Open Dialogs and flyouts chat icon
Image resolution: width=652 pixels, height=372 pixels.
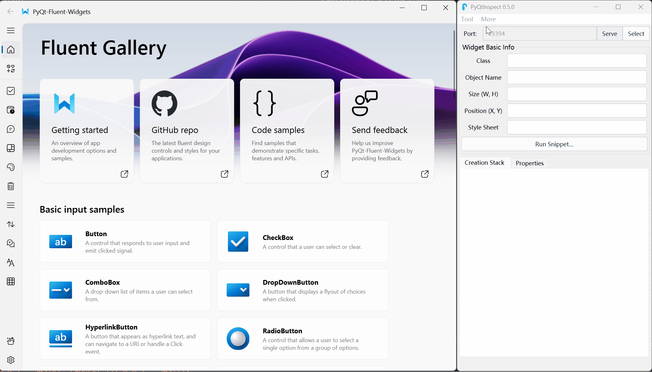tap(11, 129)
